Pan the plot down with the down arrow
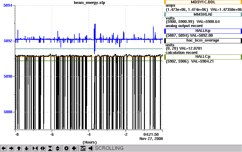This screenshot has height=152, width=242. point(26,148)
